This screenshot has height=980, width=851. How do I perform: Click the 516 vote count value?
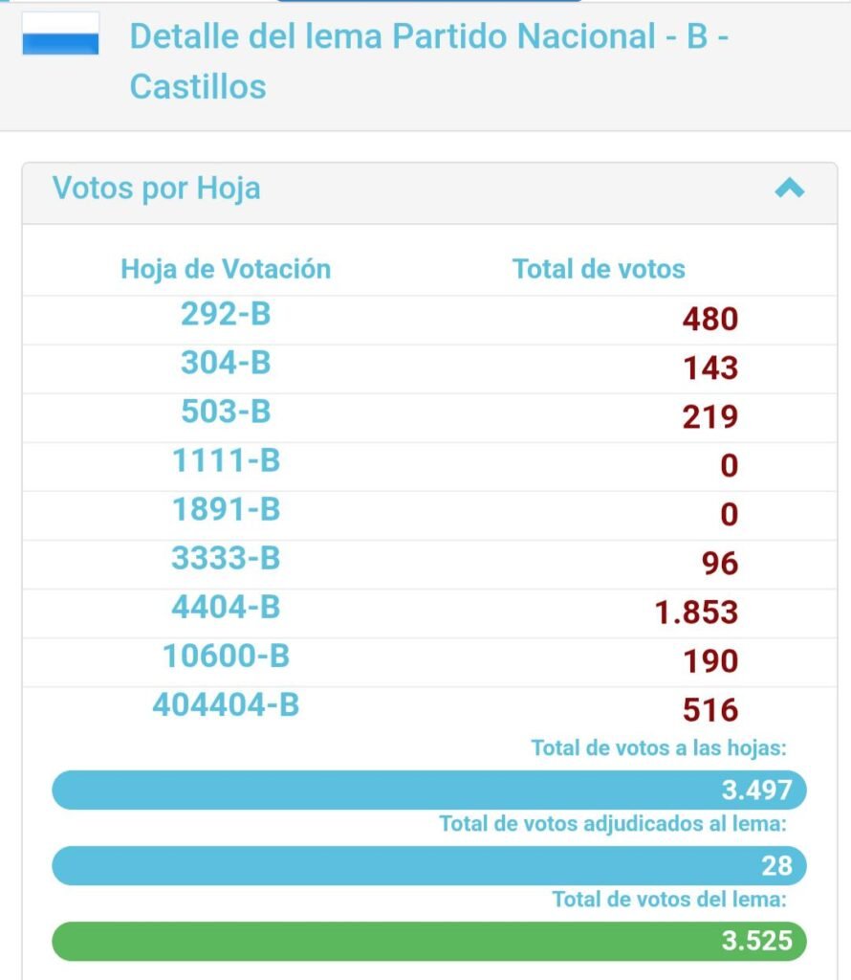pyautogui.click(x=709, y=710)
